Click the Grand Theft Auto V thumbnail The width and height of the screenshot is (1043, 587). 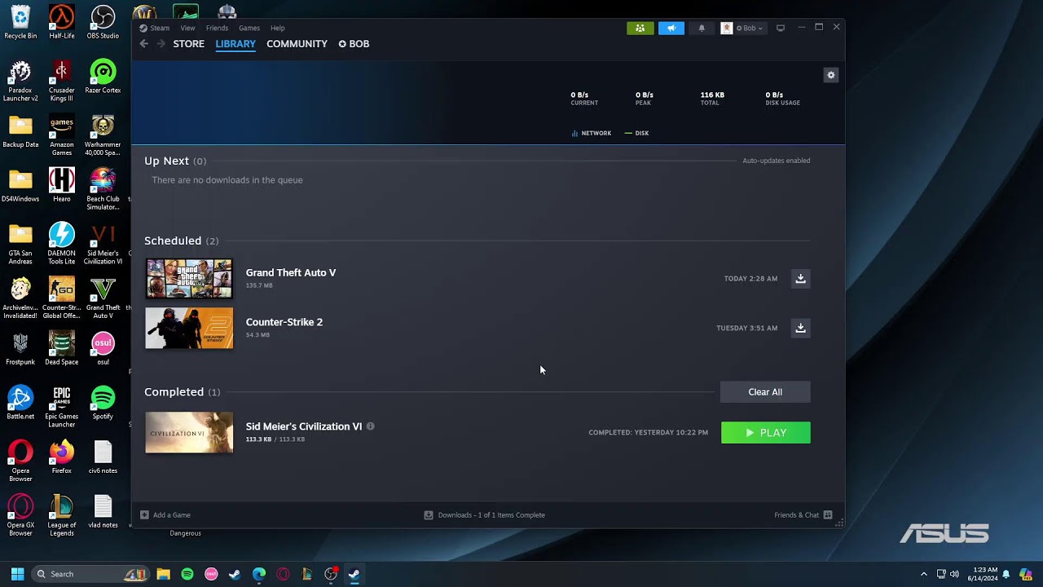click(x=189, y=279)
